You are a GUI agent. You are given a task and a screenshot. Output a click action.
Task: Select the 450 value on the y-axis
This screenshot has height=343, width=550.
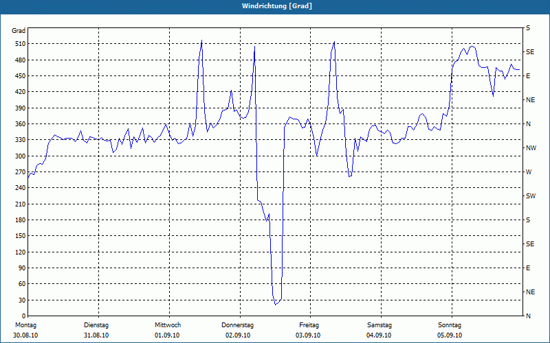(21, 76)
